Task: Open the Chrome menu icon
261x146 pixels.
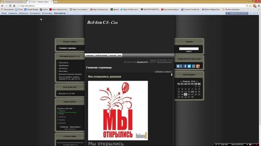Action: pyautogui.click(x=259, y=6)
